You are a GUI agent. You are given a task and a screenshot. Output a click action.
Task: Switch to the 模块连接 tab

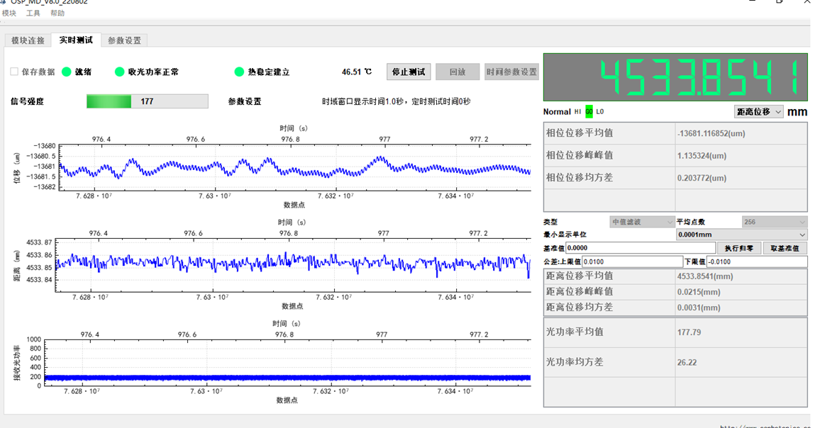(28, 40)
